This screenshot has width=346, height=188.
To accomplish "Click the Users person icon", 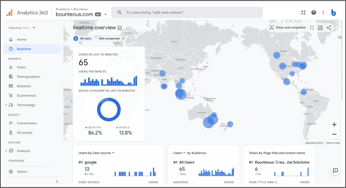I will pyautogui.click(x=11, y=67).
